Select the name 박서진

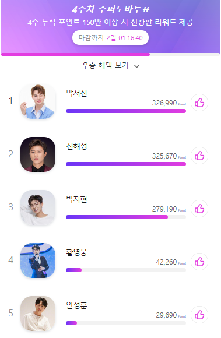pyautogui.click(x=76, y=93)
